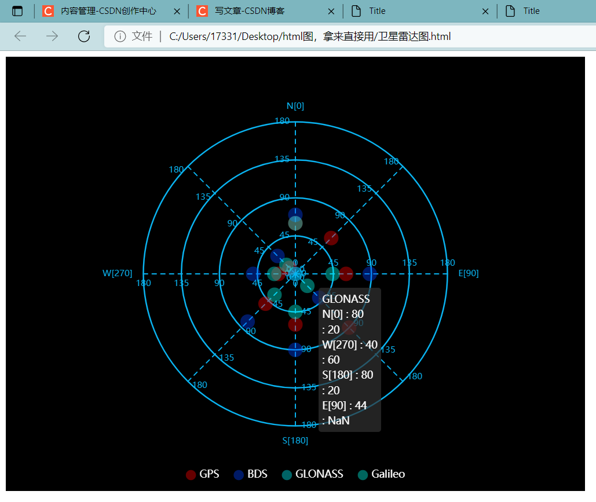The height and width of the screenshot is (502, 596).
Task: Click the BDS point on west axis near 45
Action: point(253,274)
